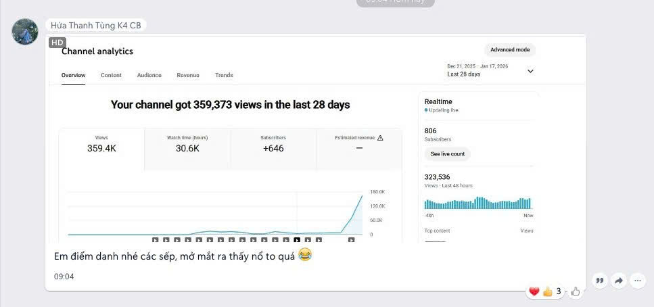Click the Estimated revenue warning triangle icon

[380, 138]
